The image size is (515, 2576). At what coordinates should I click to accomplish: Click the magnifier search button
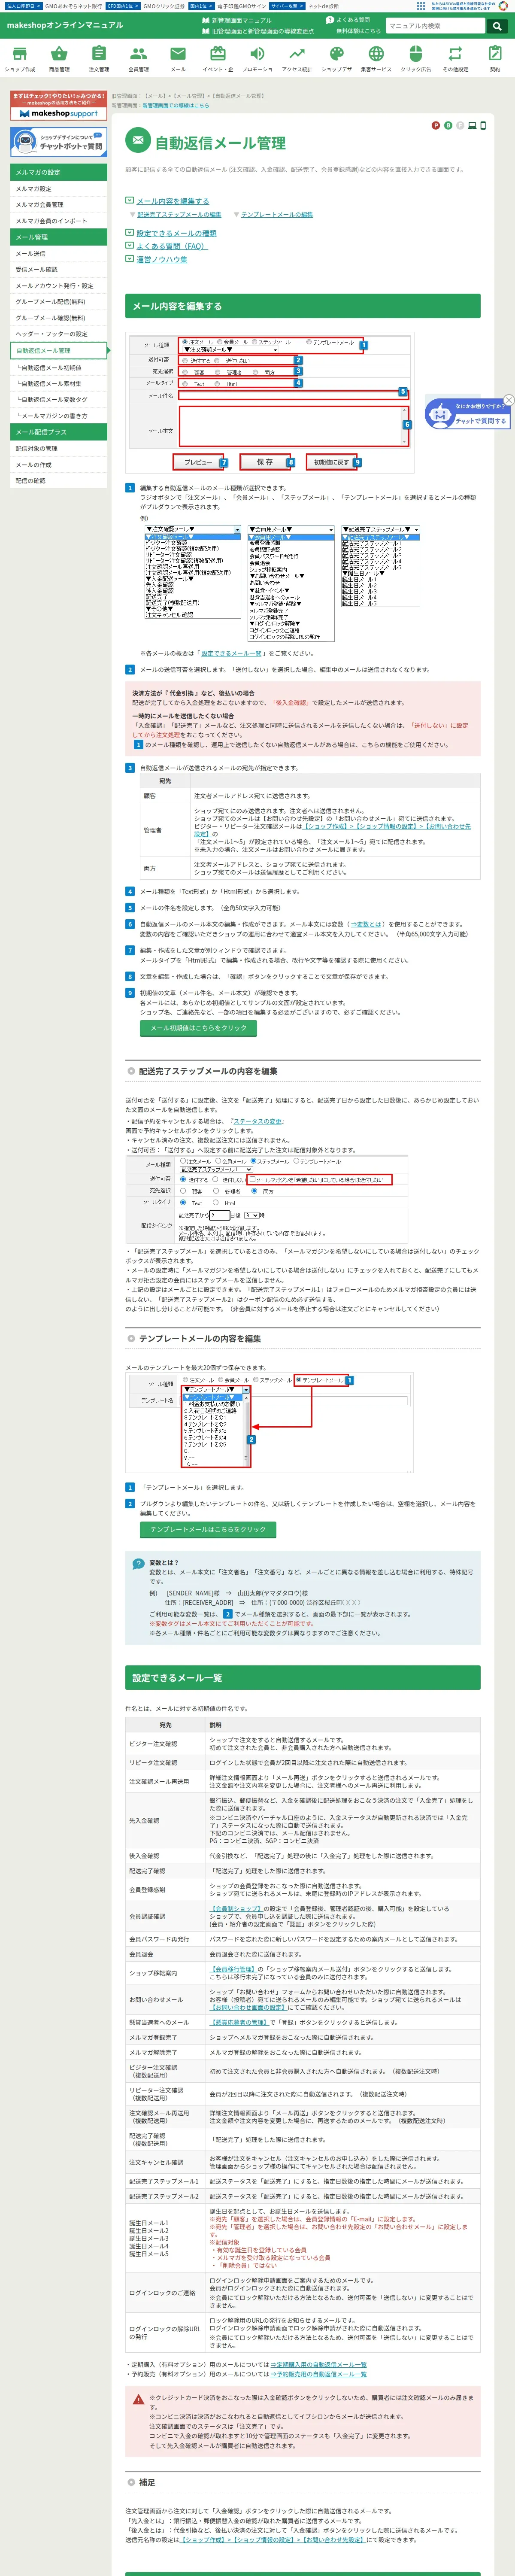pos(497,26)
